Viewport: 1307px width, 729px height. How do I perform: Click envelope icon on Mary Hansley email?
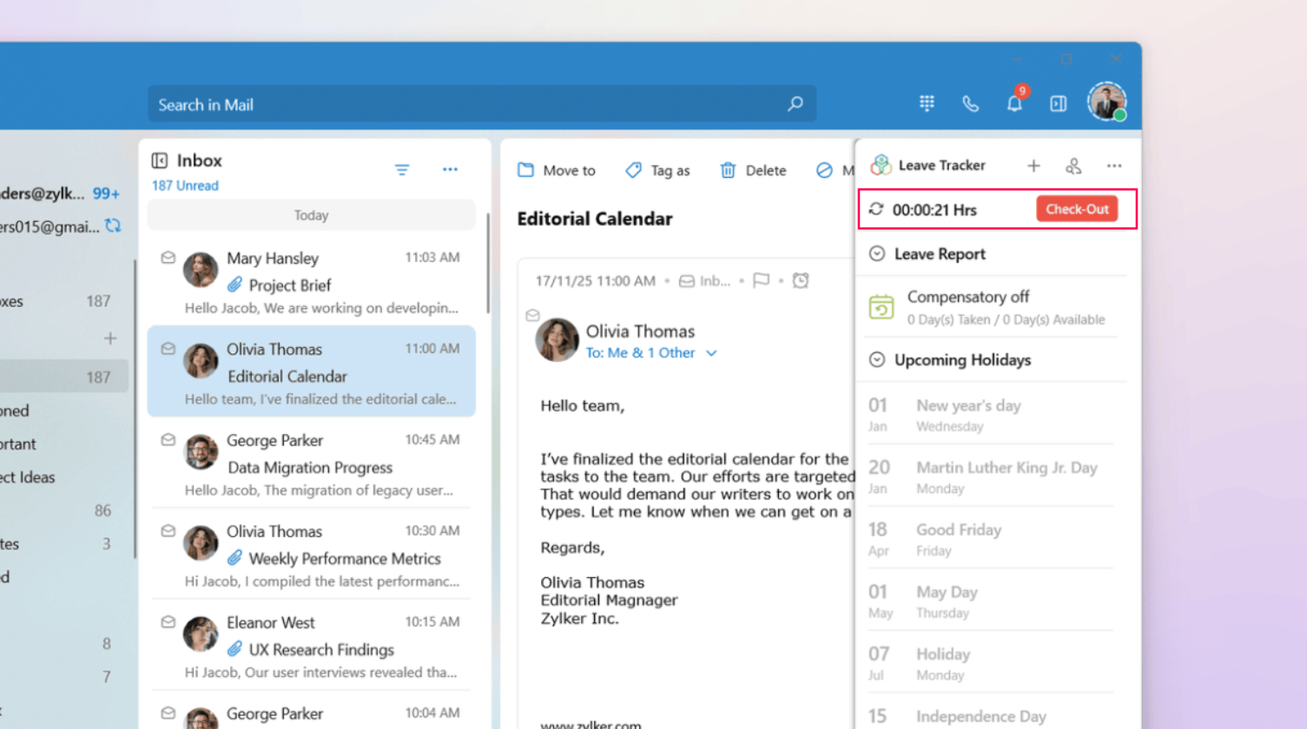click(x=168, y=258)
